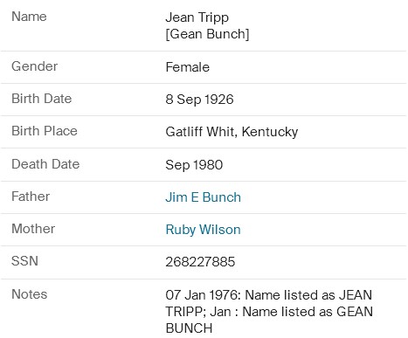Image resolution: width=408 pixels, height=338 pixels.
Task: Click the alternate name Gean Bunch
Action: pyautogui.click(x=207, y=34)
